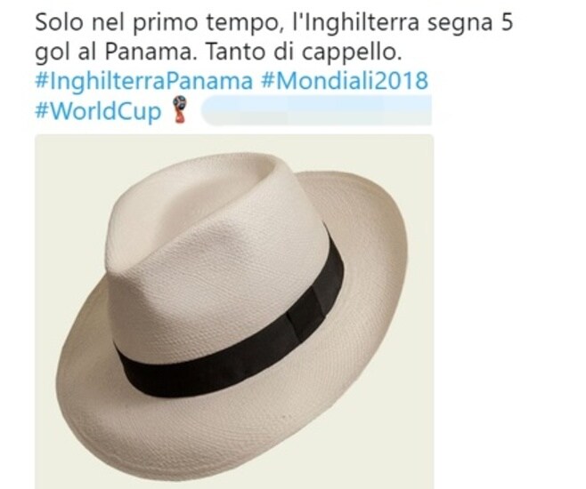Open the blurred link after the trophy emoji
Viewport: 586px width, 489px height.
[x=316, y=110]
